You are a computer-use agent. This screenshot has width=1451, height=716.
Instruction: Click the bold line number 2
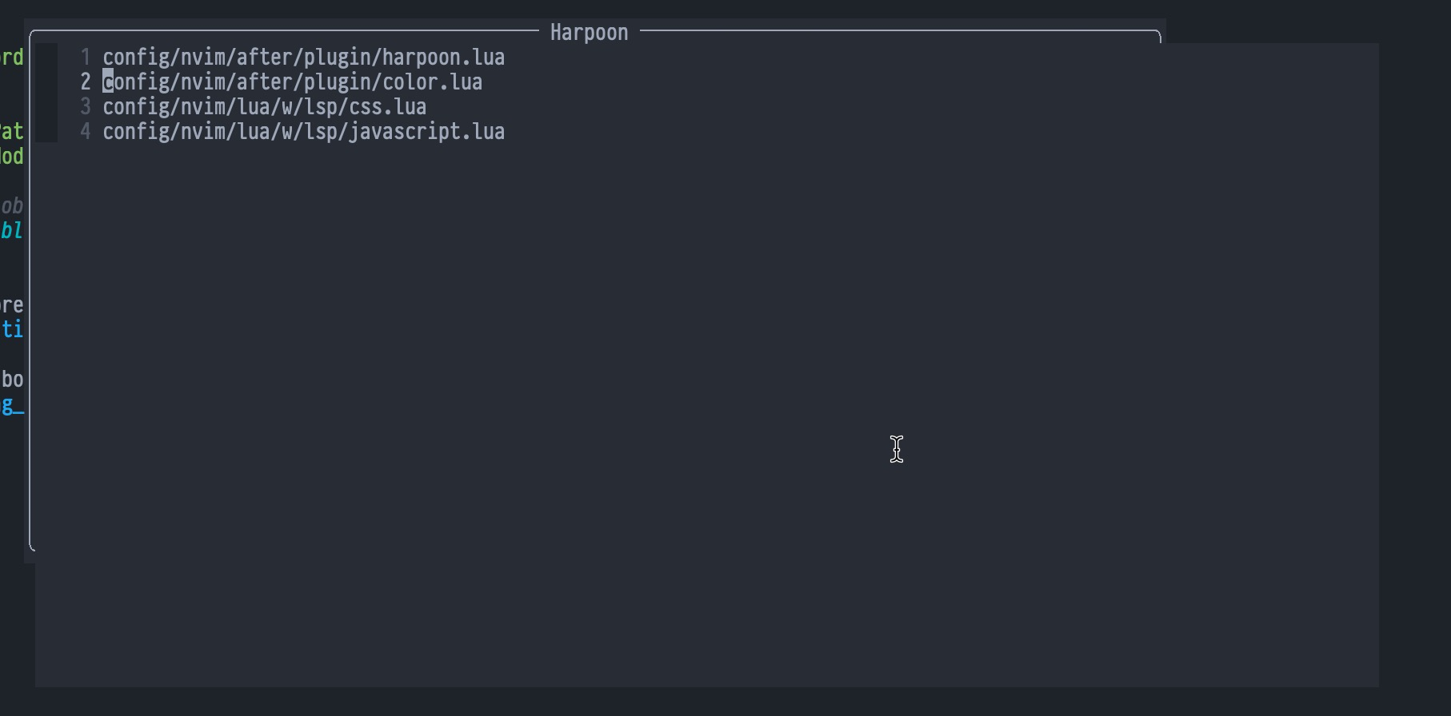84,82
